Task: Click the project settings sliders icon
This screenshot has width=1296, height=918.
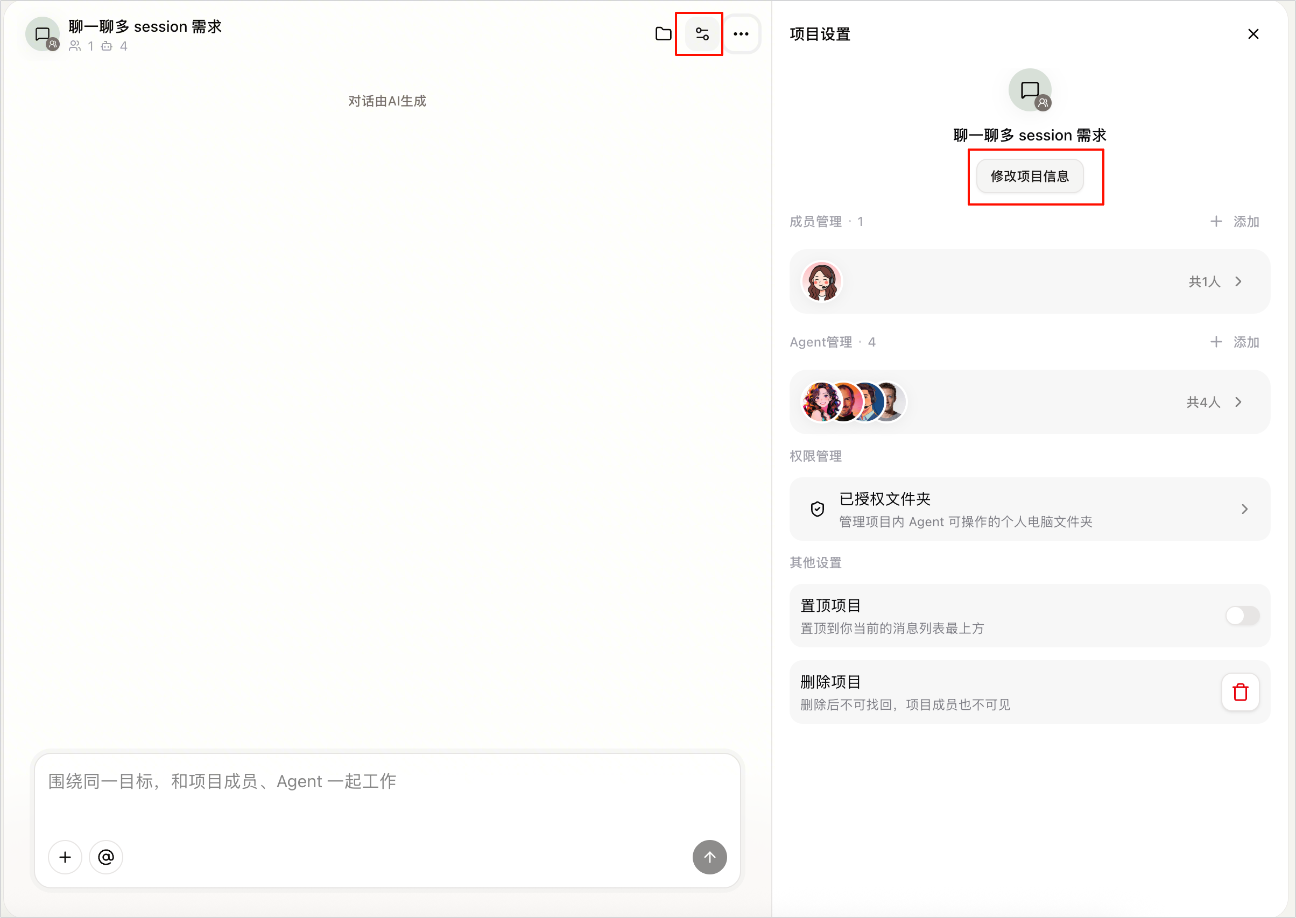Action: [702, 34]
